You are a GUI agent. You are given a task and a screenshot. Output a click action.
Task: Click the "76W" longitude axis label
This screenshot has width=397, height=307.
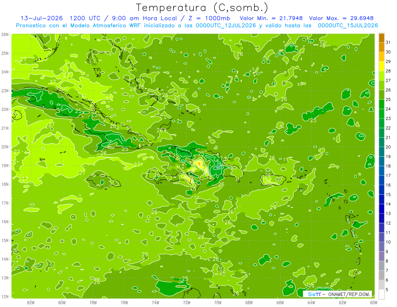click(x=124, y=302)
